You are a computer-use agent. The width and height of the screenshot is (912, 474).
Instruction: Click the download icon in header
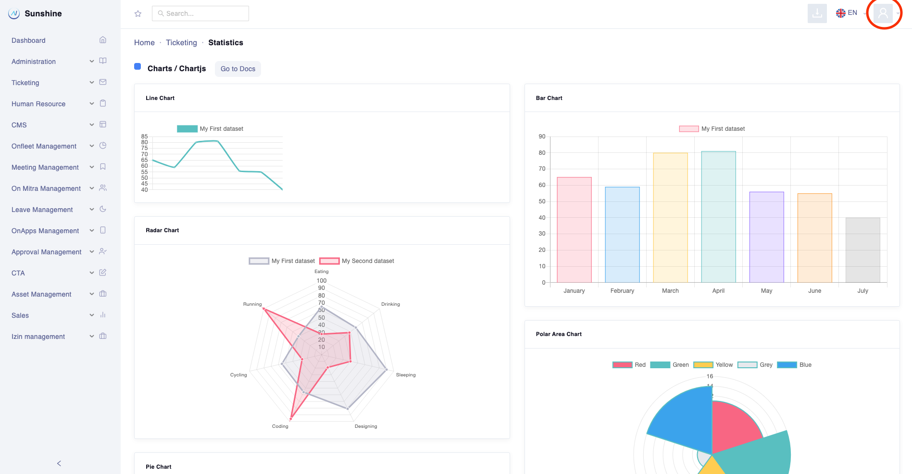[817, 13]
